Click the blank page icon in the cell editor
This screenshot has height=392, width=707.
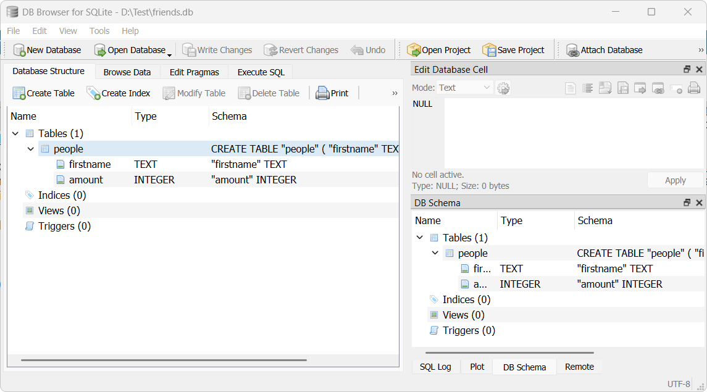[571, 88]
